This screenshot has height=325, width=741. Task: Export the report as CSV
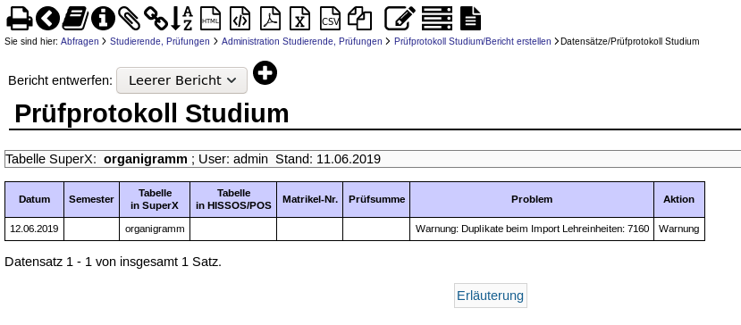[330, 19]
